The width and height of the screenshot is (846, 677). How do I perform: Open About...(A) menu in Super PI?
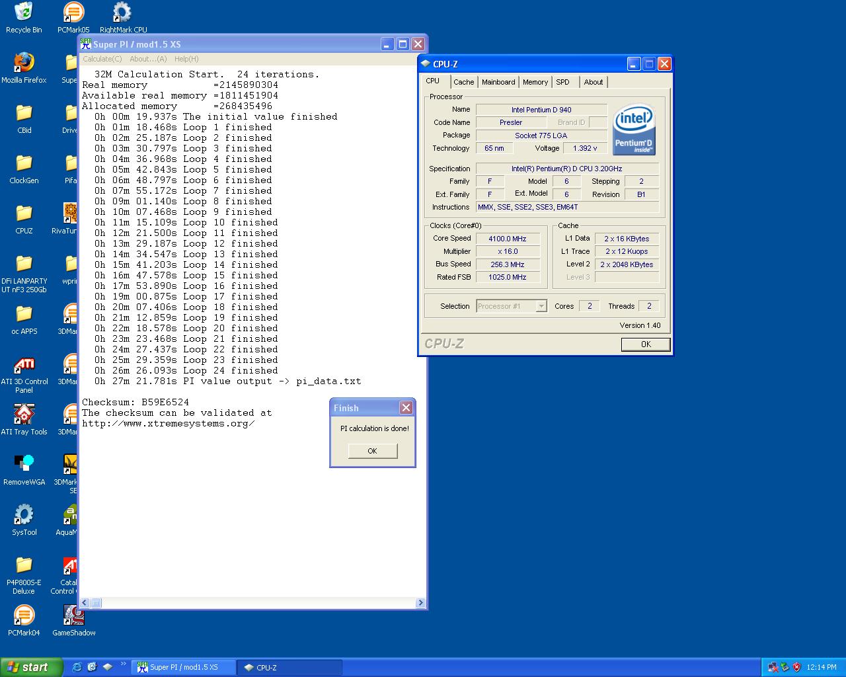pyautogui.click(x=148, y=59)
